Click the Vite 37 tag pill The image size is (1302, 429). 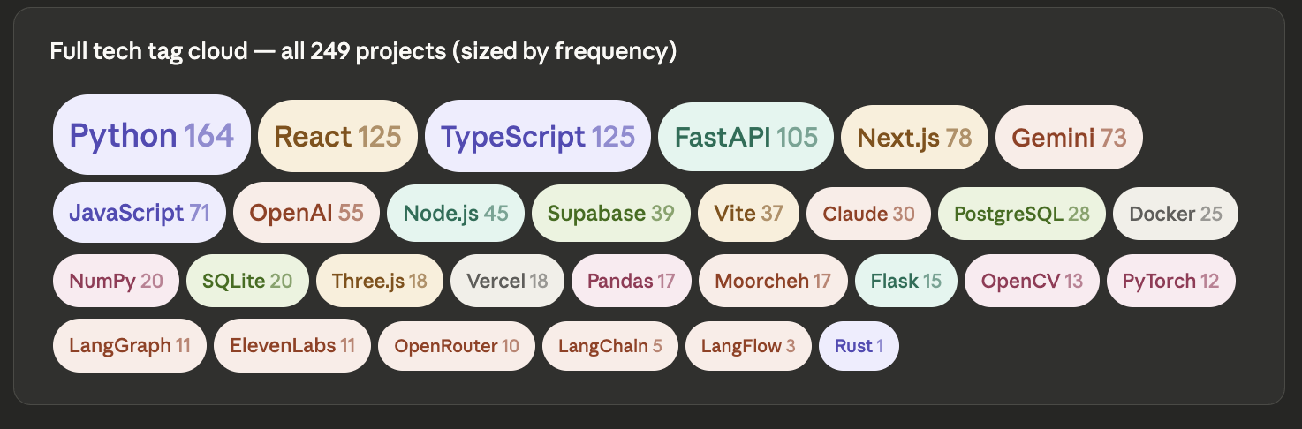click(x=748, y=213)
